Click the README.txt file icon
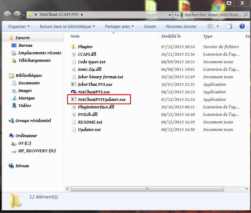251x213 pixels. (74, 122)
